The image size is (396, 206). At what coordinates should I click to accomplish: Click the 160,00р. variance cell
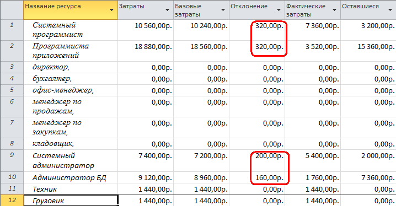coord(257,177)
